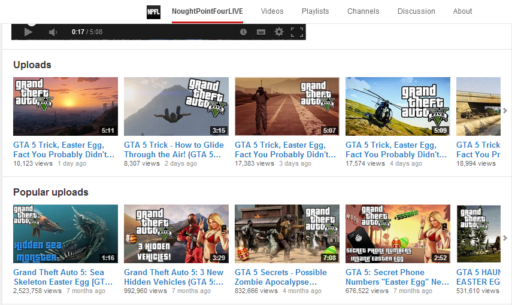Open the player settings gear
Viewport: 512px width, 305px height.
[279, 32]
